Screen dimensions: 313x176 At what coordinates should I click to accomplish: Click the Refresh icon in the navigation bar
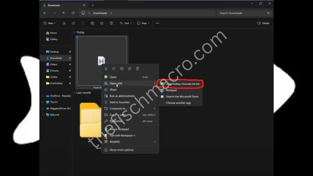click(x=73, y=13)
